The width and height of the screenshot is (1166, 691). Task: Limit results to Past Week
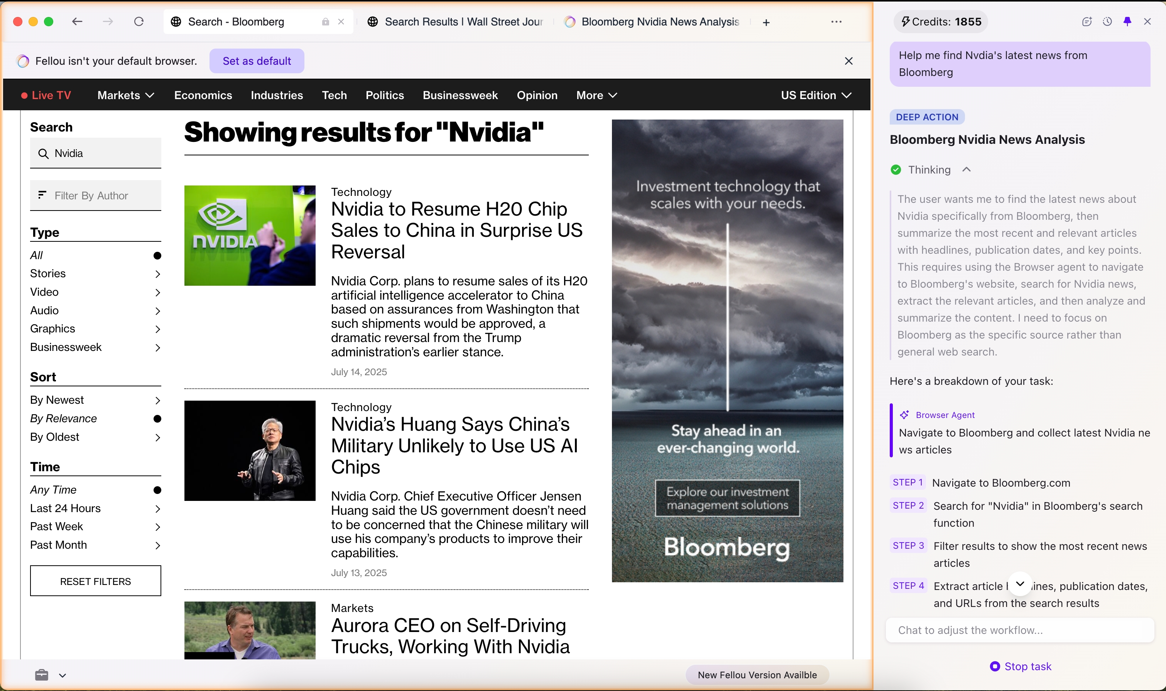pos(96,527)
